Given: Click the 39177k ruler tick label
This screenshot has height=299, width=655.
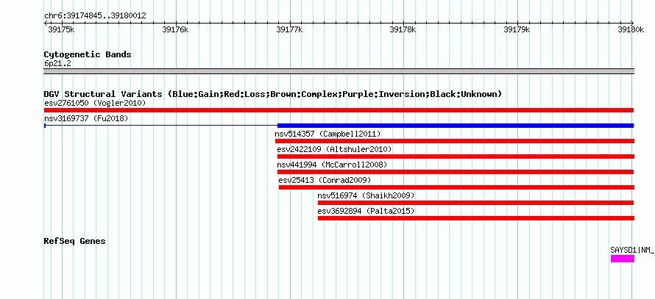Looking at the screenshot, I should pyautogui.click(x=289, y=30).
